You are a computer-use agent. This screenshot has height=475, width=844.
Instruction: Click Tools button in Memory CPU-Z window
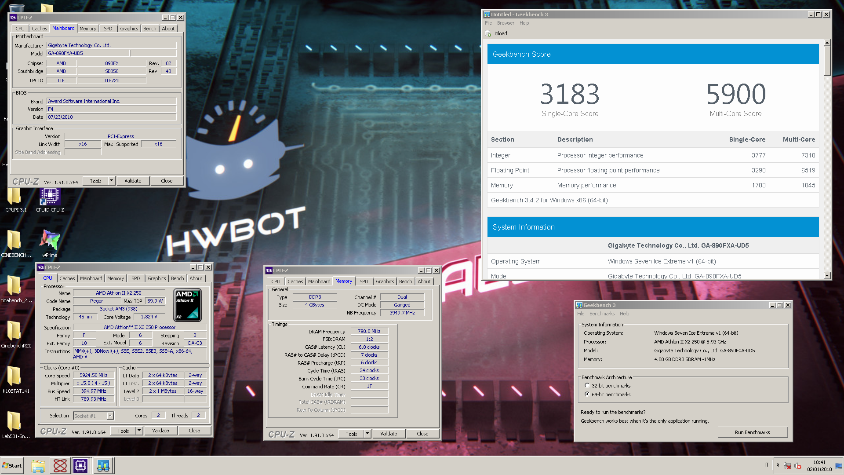click(x=351, y=434)
